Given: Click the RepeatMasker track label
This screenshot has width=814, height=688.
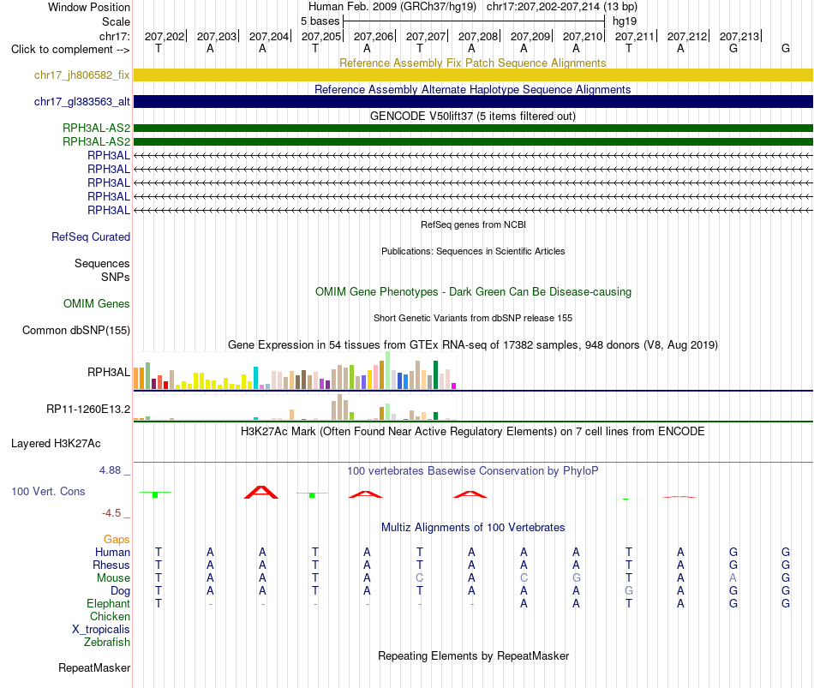Looking at the screenshot, I should pyautogui.click(x=94, y=667).
